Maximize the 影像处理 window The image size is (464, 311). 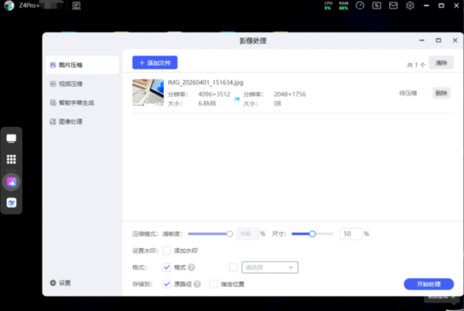coord(438,40)
